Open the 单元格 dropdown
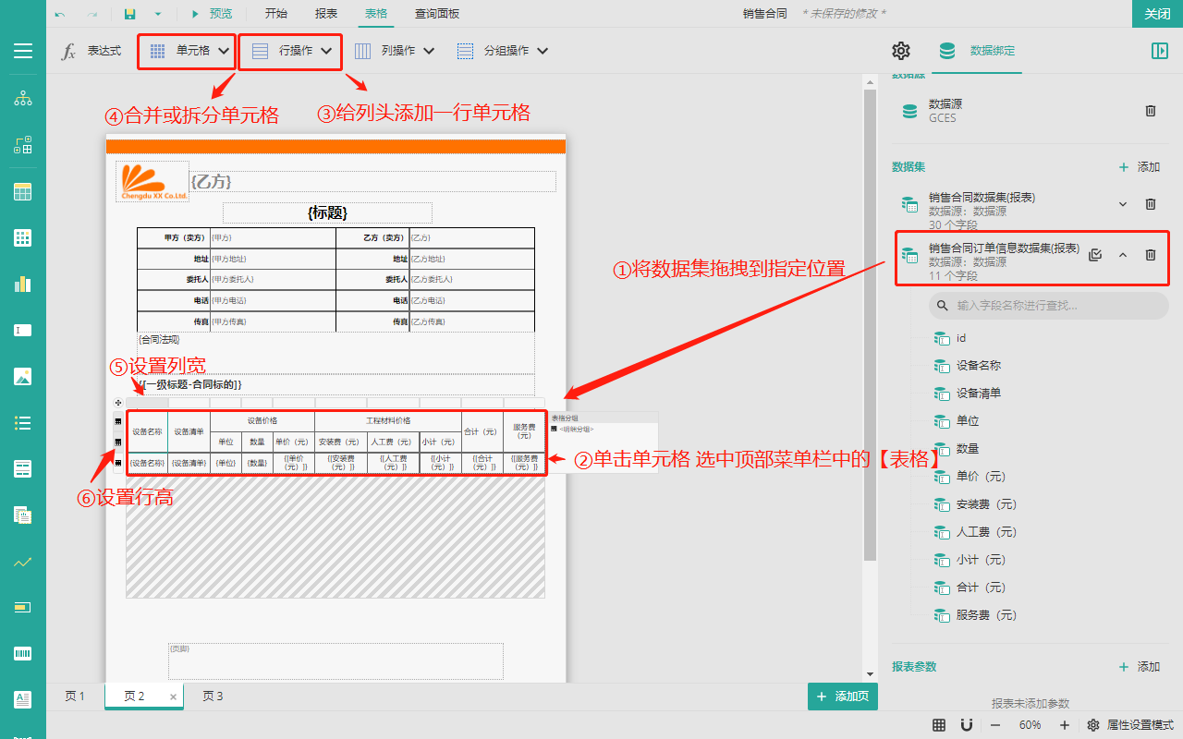Viewport: 1183px width, 739px height. [191, 52]
